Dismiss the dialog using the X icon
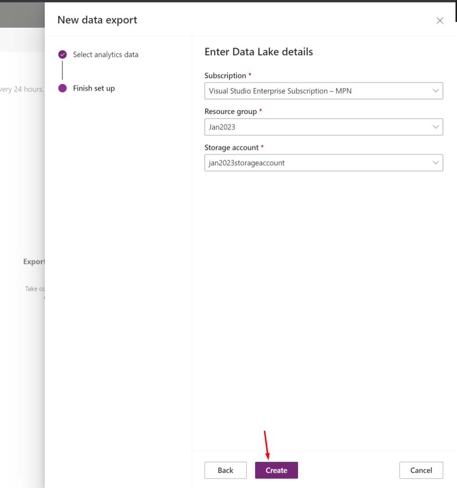This screenshot has width=457, height=488. pyautogui.click(x=439, y=20)
